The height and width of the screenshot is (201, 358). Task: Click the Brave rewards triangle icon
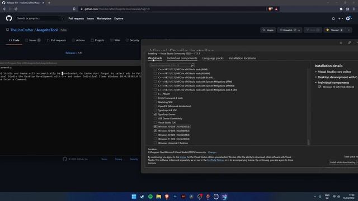pyautogui.click(x=276, y=9)
